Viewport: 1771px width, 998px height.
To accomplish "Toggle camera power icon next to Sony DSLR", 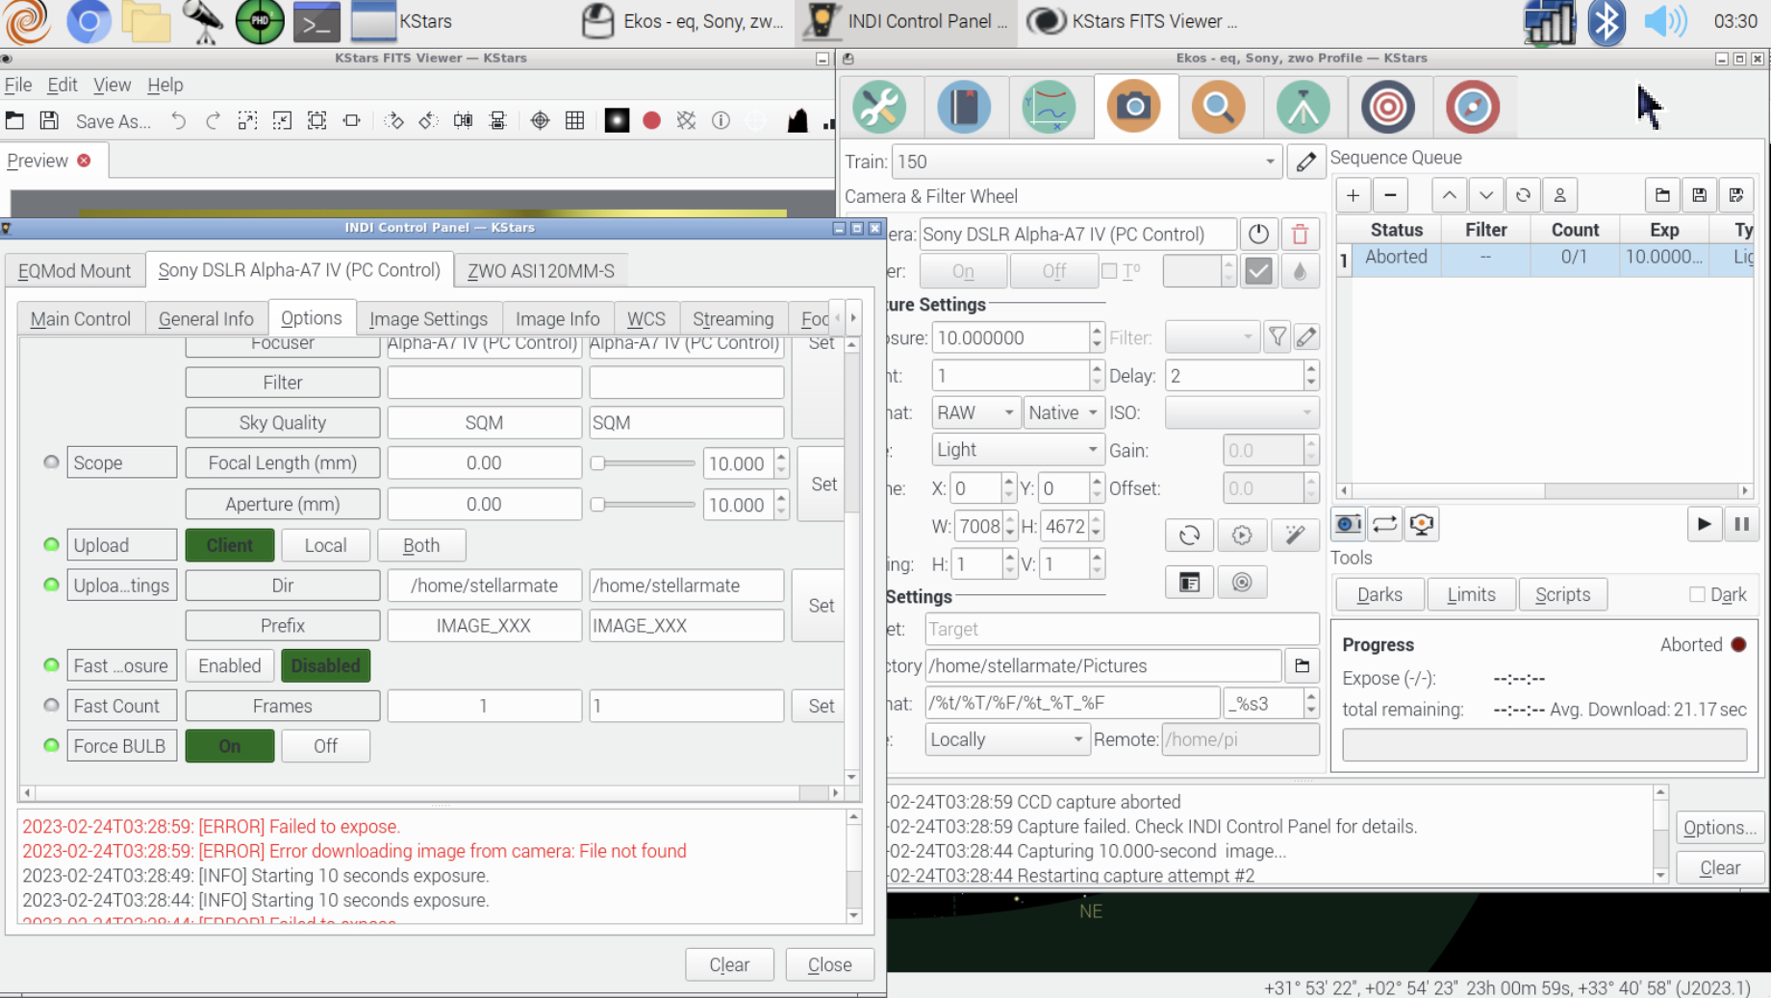I will point(1258,234).
